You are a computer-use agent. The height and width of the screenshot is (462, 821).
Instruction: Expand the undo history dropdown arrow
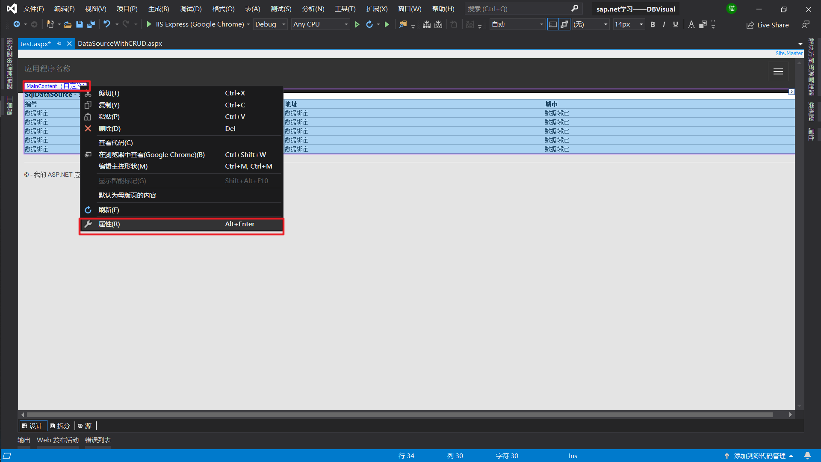tap(117, 24)
